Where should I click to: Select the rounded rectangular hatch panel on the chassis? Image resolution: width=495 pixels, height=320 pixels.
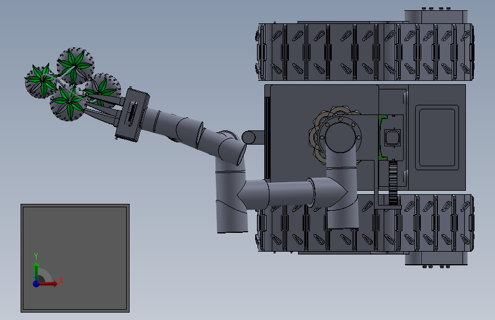click(437, 138)
